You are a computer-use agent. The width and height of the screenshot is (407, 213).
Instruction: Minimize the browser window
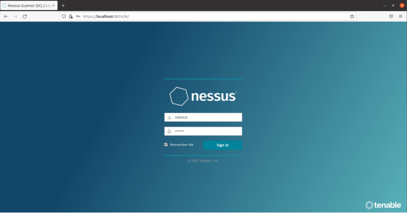(384, 5)
